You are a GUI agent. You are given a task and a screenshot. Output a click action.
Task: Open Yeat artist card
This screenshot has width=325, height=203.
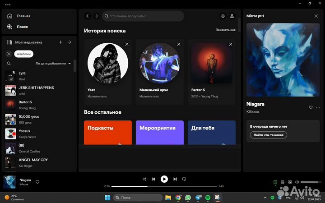coord(108,72)
